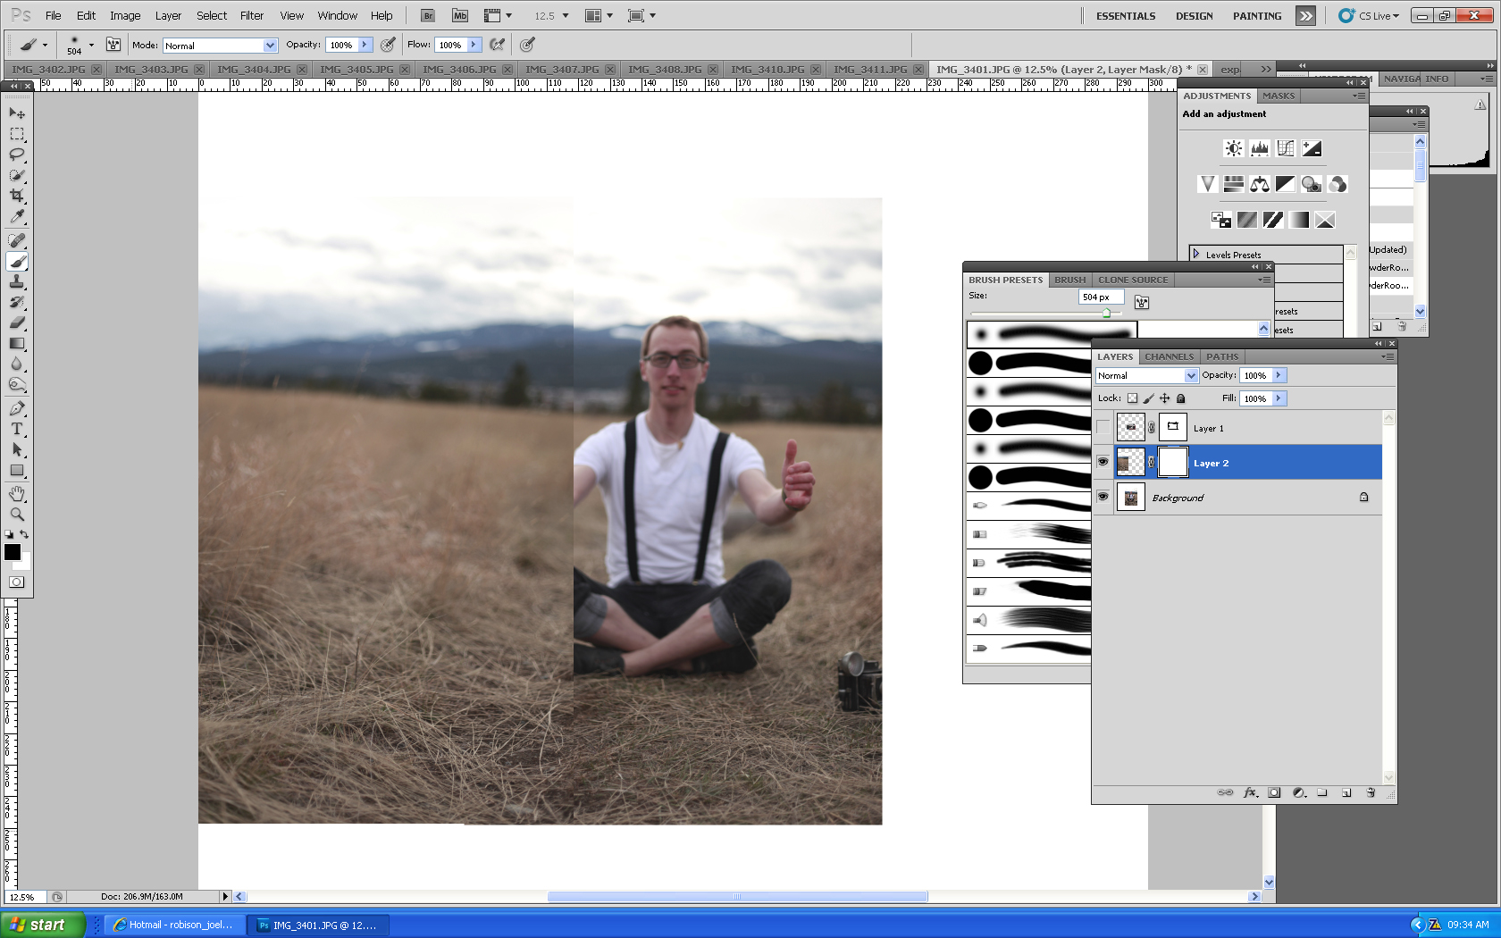This screenshot has width=1501, height=938.
Task: Select the Gradient tool
Action: tap(17, 344)
